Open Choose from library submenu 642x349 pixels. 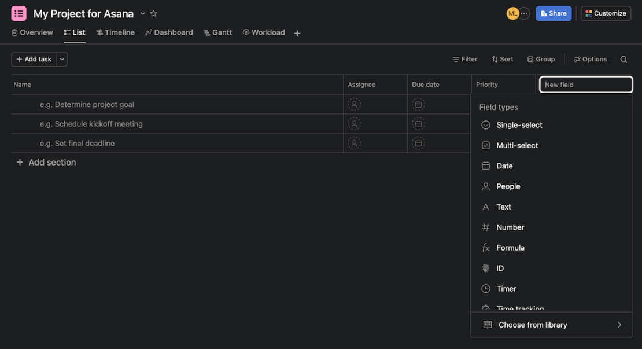click(533, 324)
